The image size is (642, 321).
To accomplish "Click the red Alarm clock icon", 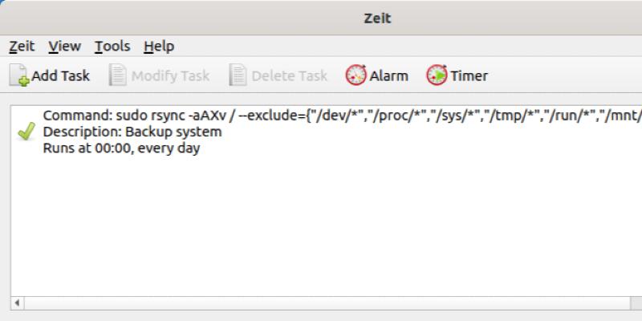I will pyautogui.click(x=355, y=75).
